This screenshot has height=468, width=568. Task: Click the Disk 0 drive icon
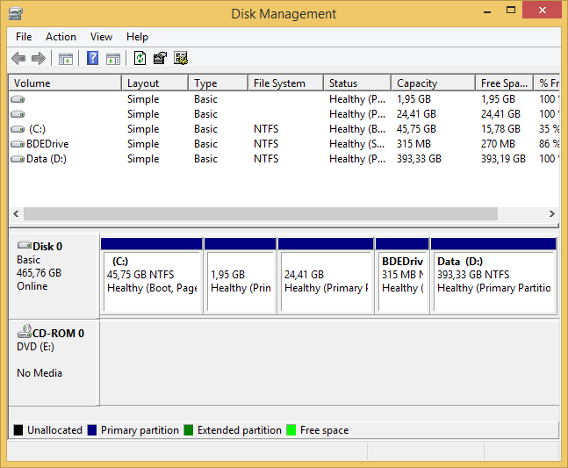(x=25, y=245)
